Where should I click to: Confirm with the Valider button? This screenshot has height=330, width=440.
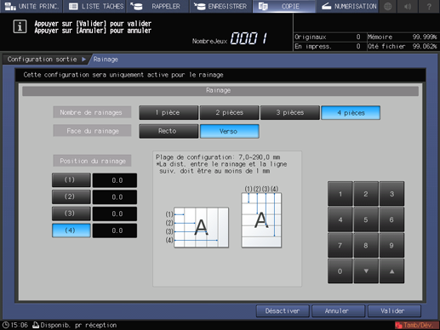(x=394, y=311)
